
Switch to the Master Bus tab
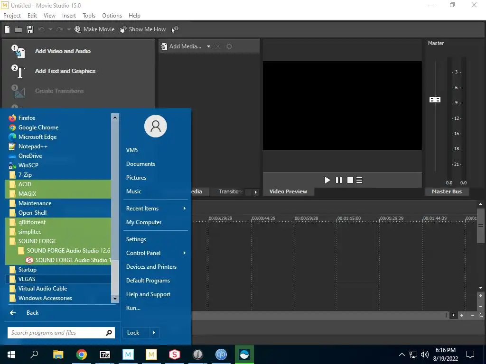(x=447, y=191)
